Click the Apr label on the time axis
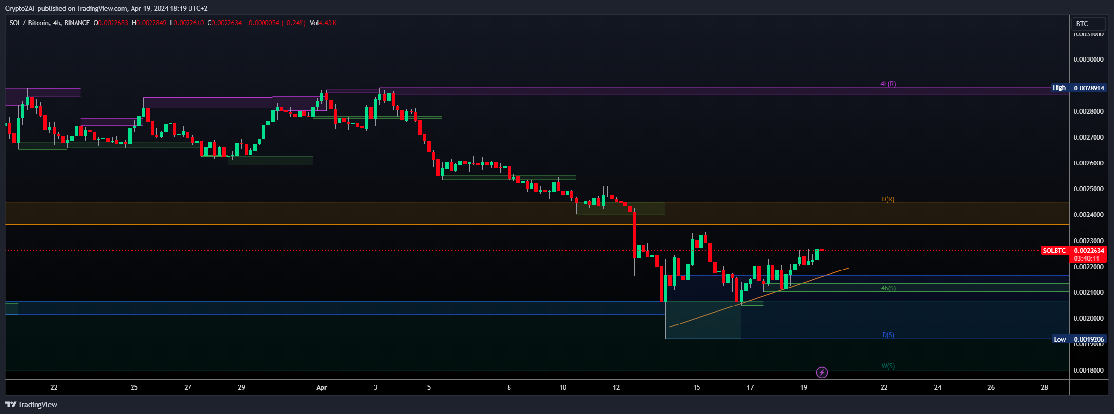 point(321,388)
